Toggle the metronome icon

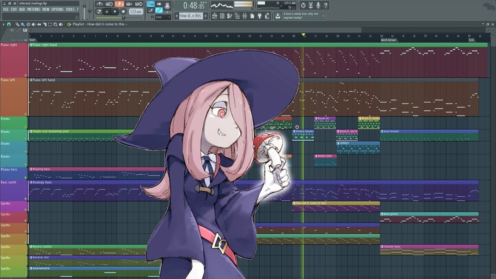pyautogui.click(x=100, y=4)
